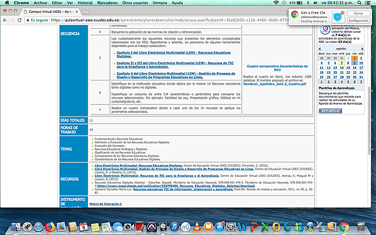This screenshot has height=235, width=376.
Task: Click the Nombre1_Apellido1_Act1.2_Cuadro.pdf filename text
Action: click(275, 84)
